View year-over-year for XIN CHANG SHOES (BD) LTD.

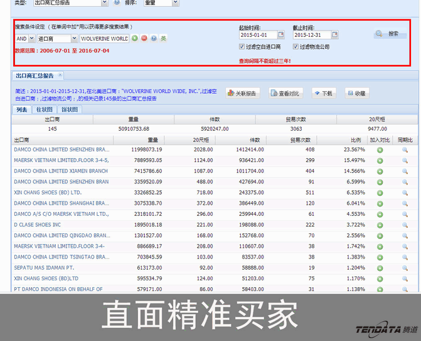[x=405, y=193]
